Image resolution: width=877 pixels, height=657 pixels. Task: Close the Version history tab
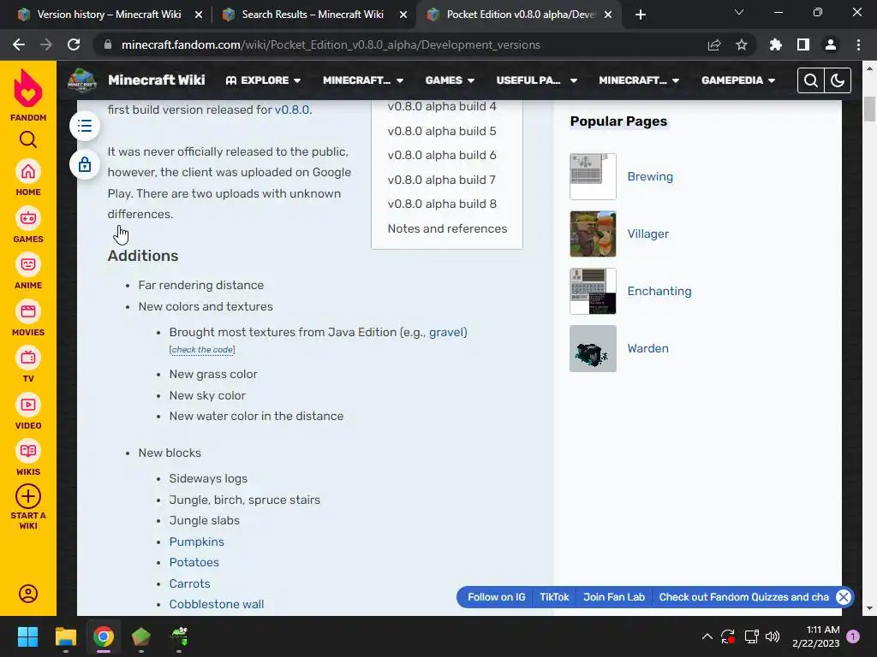click(199, 15)
